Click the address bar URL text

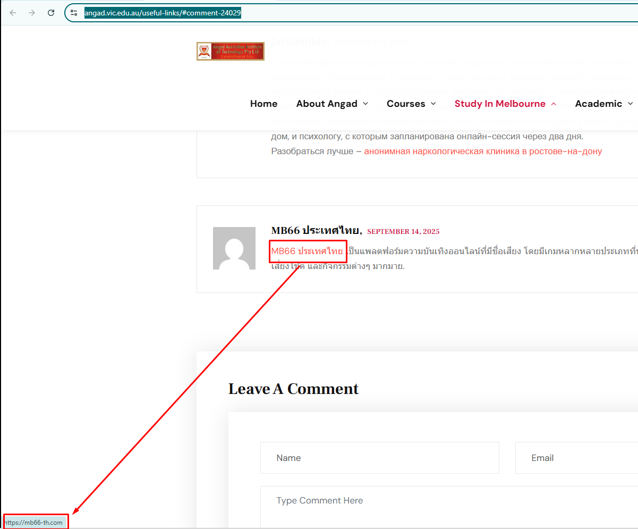163,13
